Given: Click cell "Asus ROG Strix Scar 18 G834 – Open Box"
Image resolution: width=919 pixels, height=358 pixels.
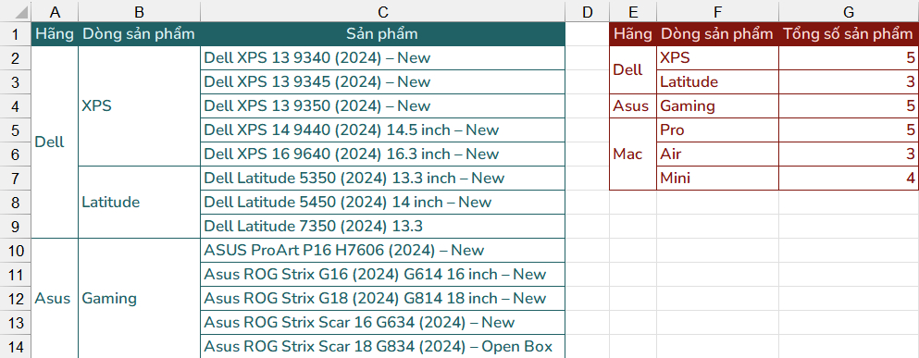Looking at the screenshot, I should pos(383,346).
